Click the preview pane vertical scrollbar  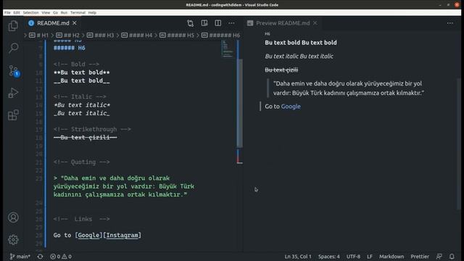(x=459, y=144)
